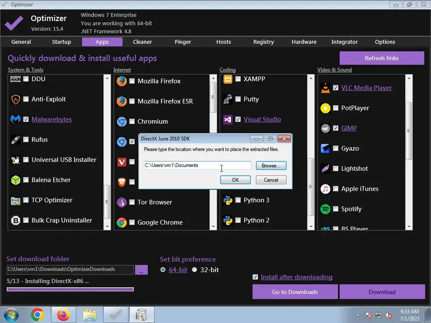Go to the Pinger tab
Screen dimensions: 431x323
pos(183,42)
